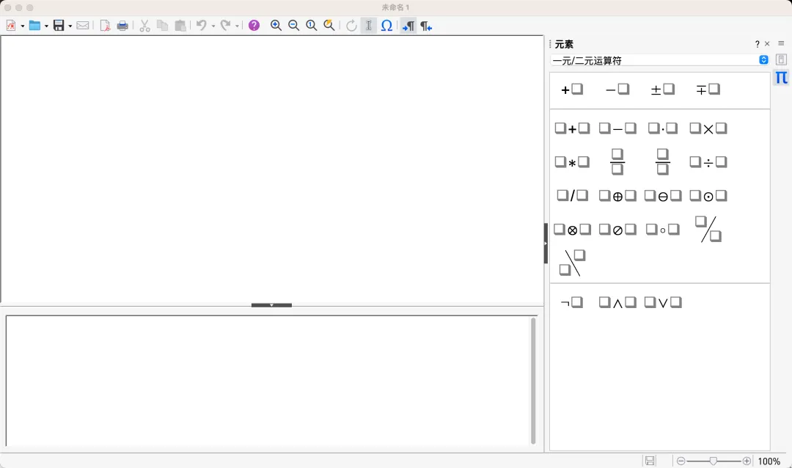The height and width of the screenshot is (468, 792).
Task: Insert the binary subtraction element
Action: coord(617,128)
